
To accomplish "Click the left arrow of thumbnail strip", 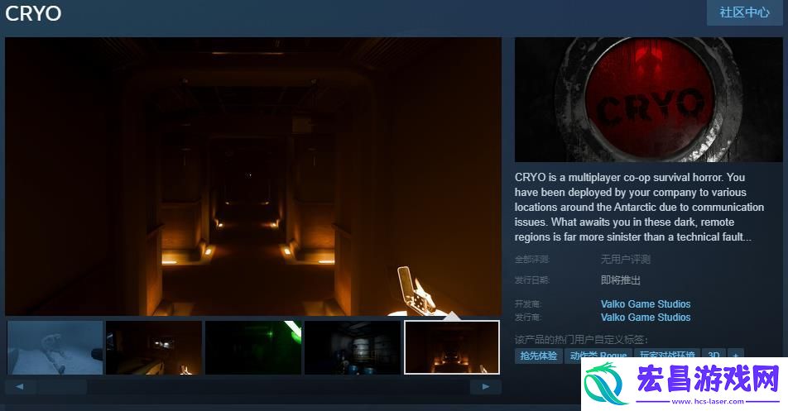I will pyautogui.click(x=20, y=387).
